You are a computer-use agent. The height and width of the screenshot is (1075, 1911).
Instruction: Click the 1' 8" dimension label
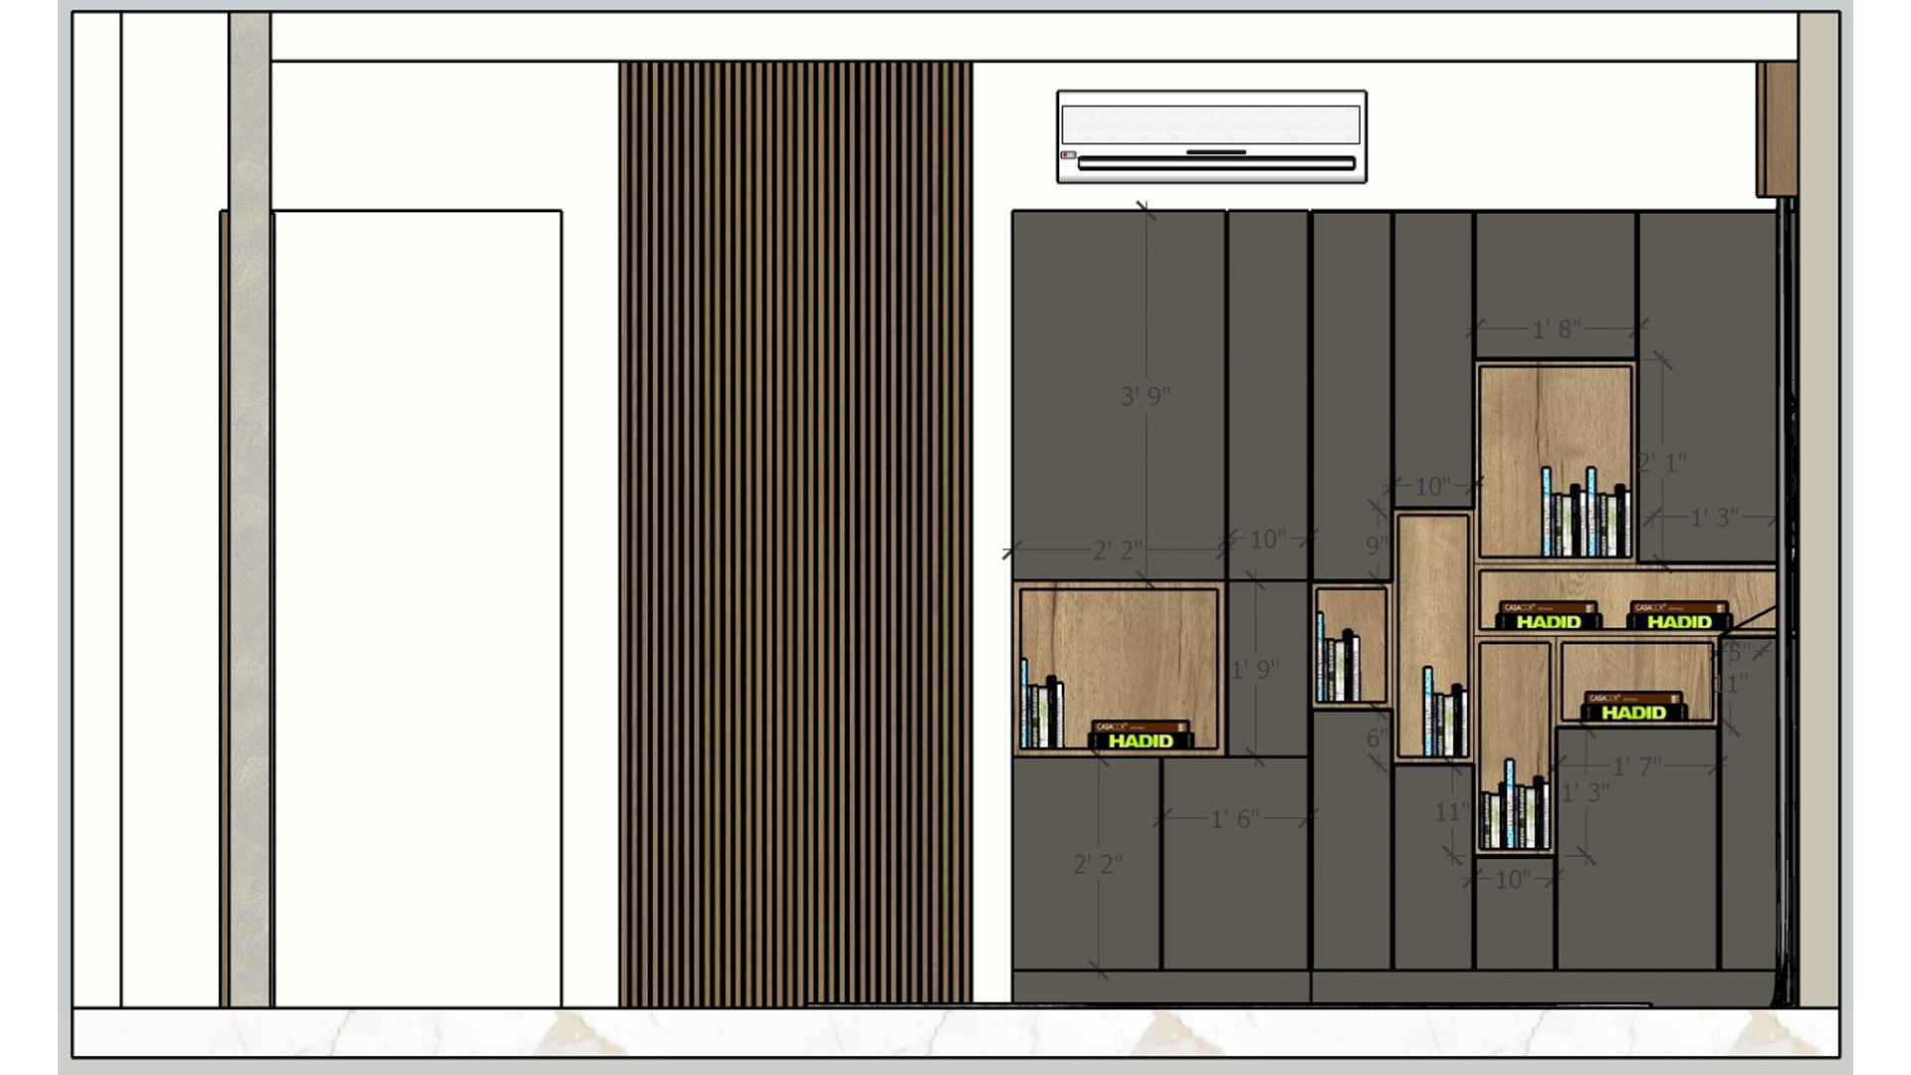(1557, 328)
